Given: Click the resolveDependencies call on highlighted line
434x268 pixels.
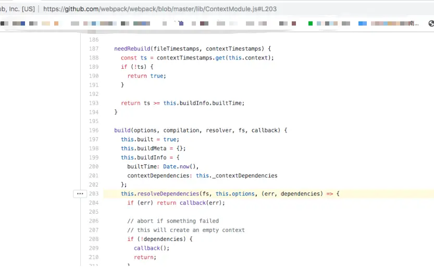Looking at the screenshot, I should pos(168,194).
